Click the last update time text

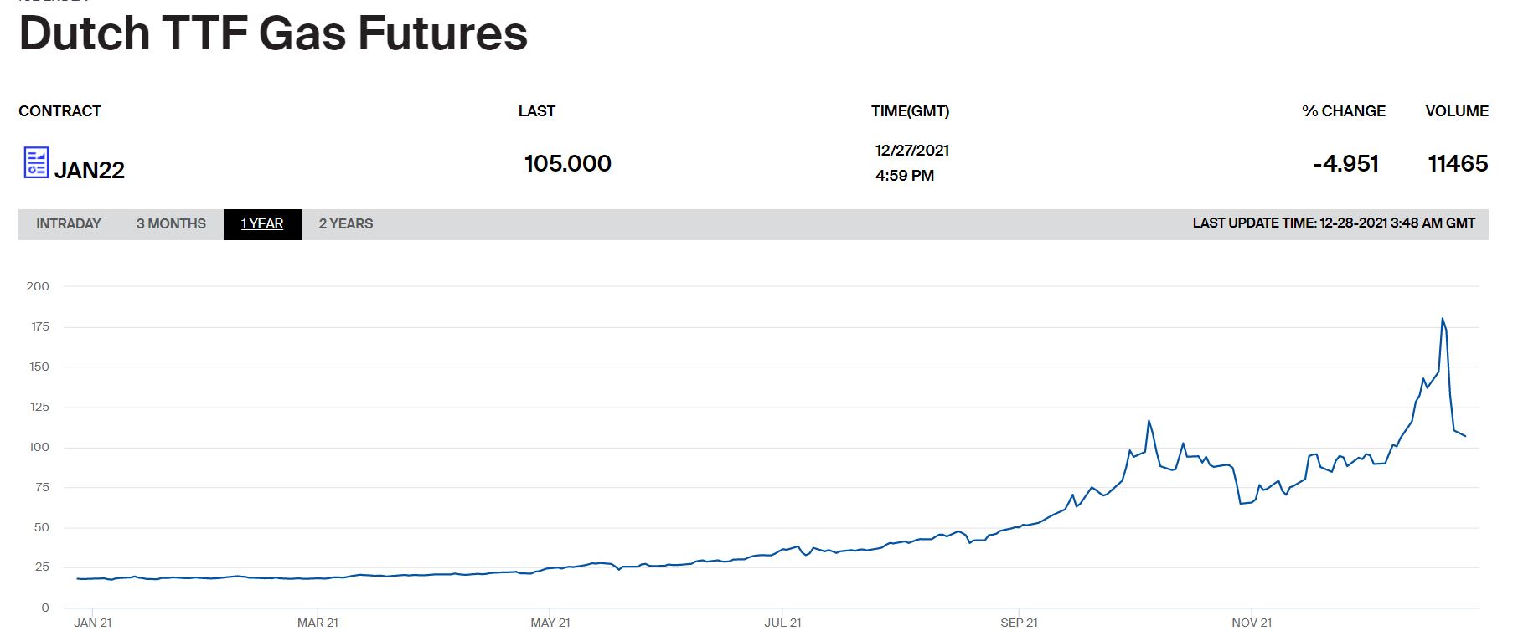pos(1334,223)
